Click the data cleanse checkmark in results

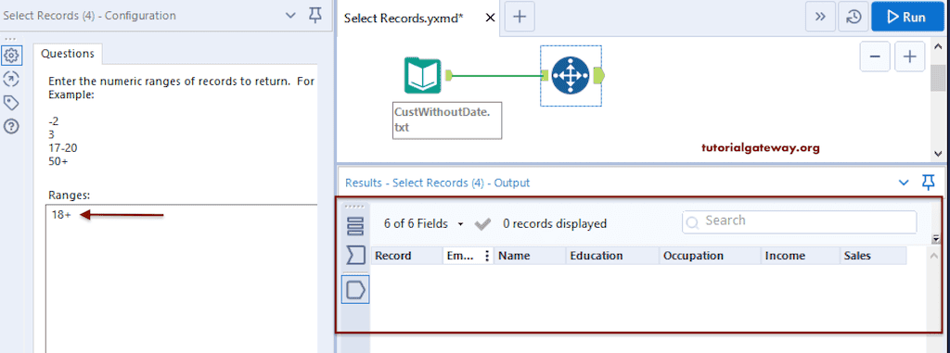482,224
